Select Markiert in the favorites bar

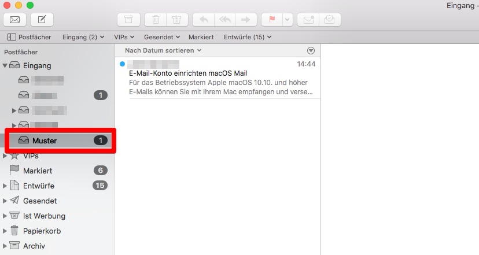pyautogui.click(x=201, y=37)
